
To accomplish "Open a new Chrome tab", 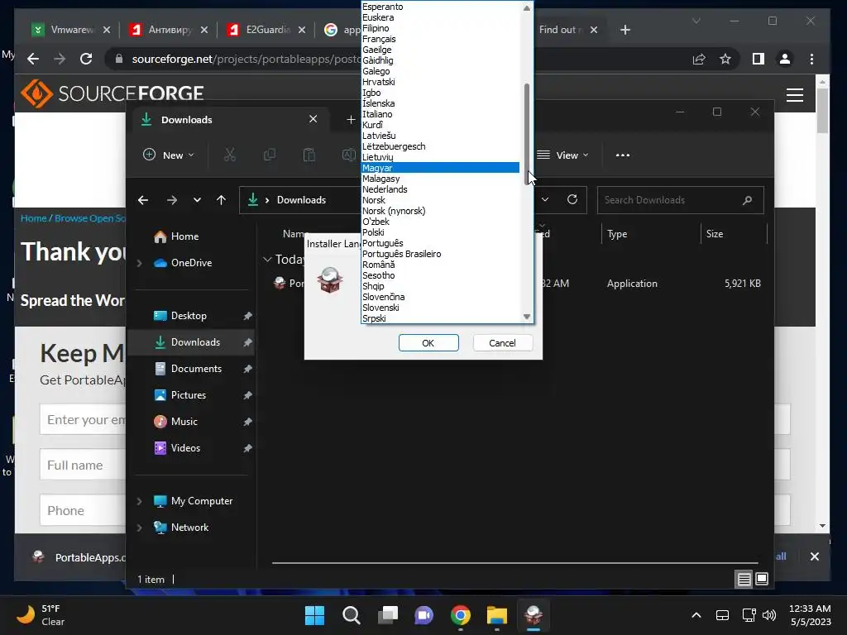I will click(x=625, y=30).
